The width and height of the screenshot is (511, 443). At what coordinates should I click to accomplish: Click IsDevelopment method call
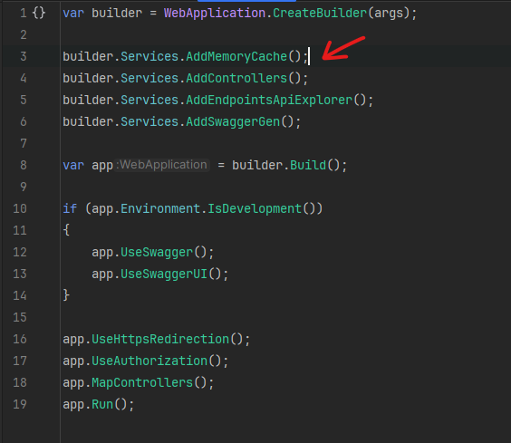tap(255, 208)
